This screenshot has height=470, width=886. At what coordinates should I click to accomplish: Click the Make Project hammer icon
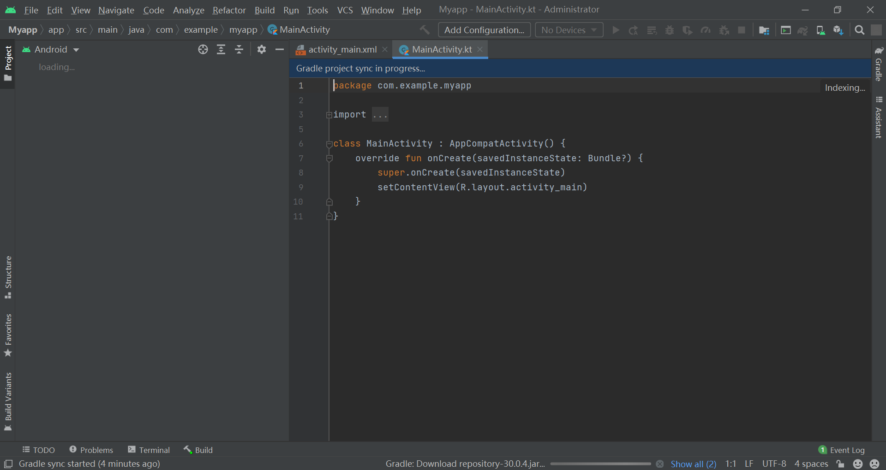[425, 30]
